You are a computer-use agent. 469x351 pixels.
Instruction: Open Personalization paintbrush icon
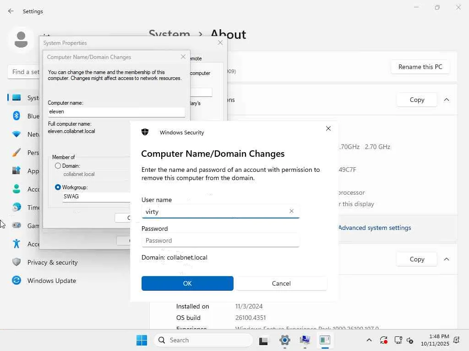[x=16, y=153]
